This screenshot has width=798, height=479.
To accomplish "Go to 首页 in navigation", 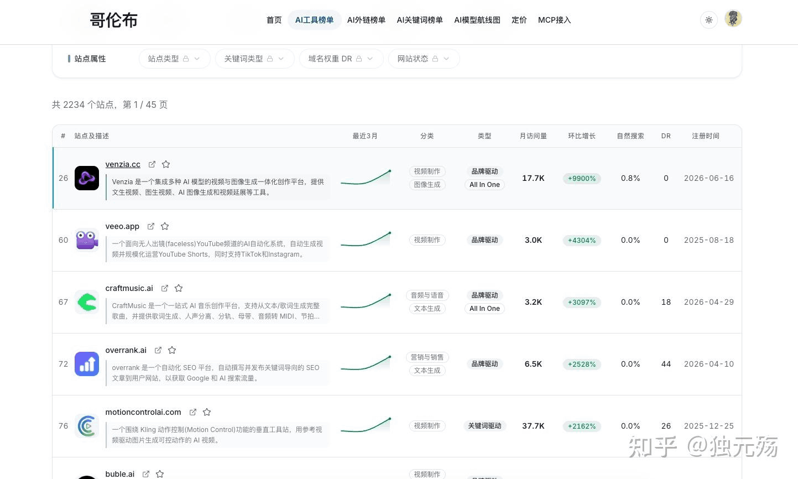I will coord(274,20).
